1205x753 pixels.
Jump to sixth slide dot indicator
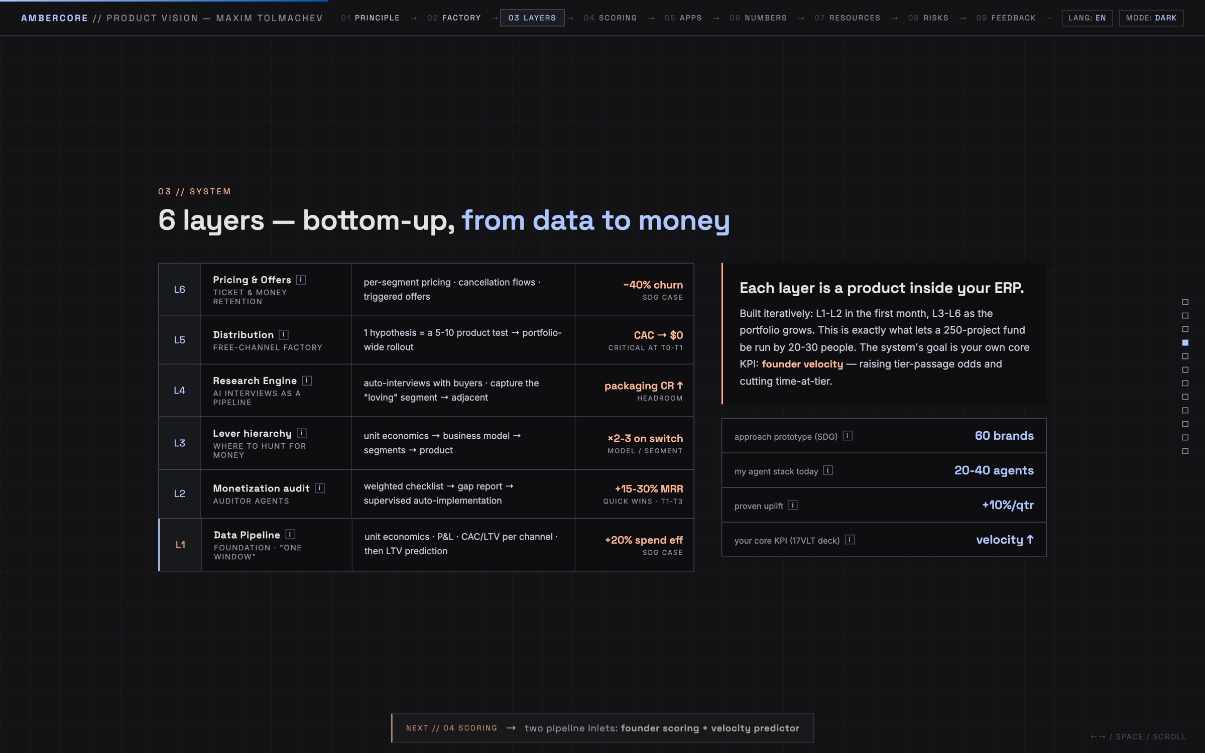tap(1185, 370)
